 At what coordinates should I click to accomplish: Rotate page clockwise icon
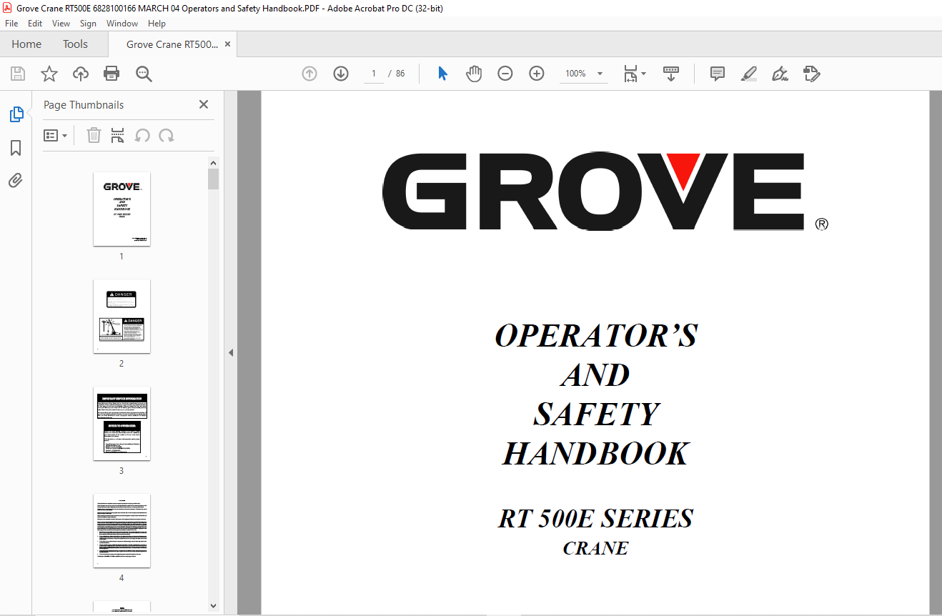pyautogui.click(x=167, y=135)
